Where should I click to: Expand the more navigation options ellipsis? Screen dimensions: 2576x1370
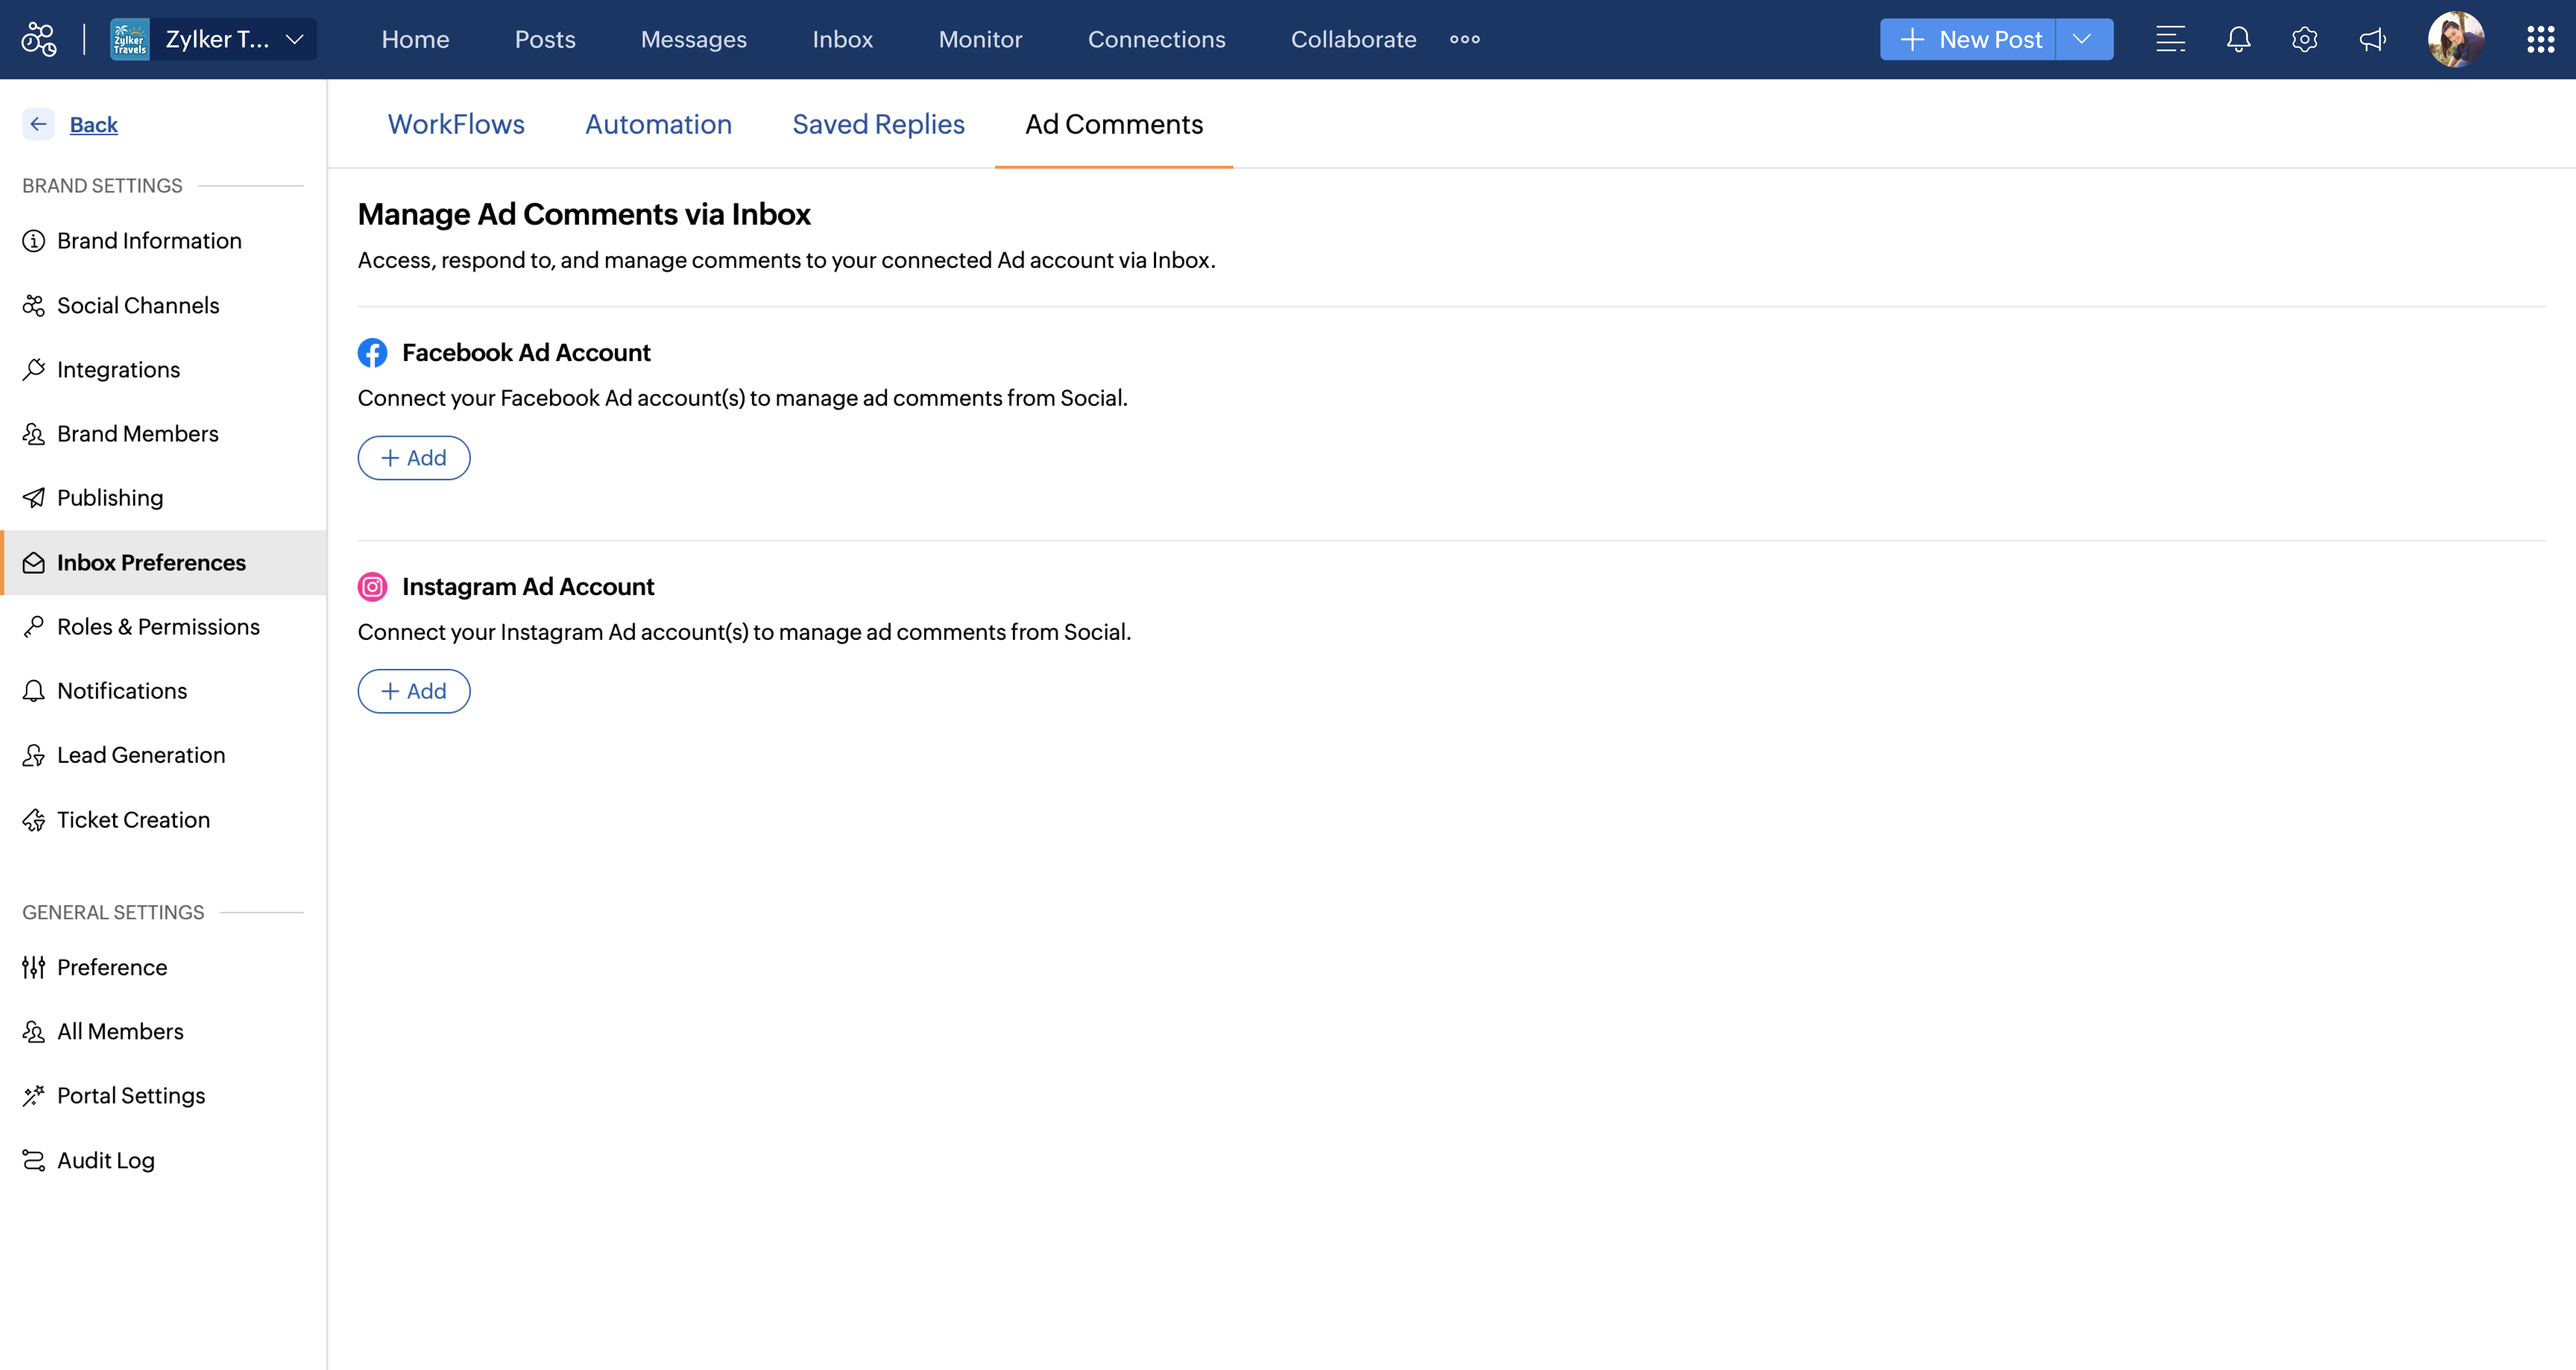[x=1464, y=39]
